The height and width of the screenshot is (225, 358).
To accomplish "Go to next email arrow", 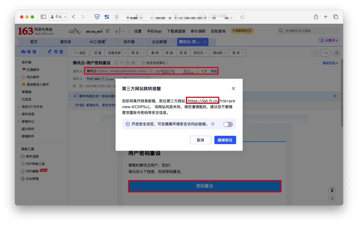I will click(x=326, y=53).
